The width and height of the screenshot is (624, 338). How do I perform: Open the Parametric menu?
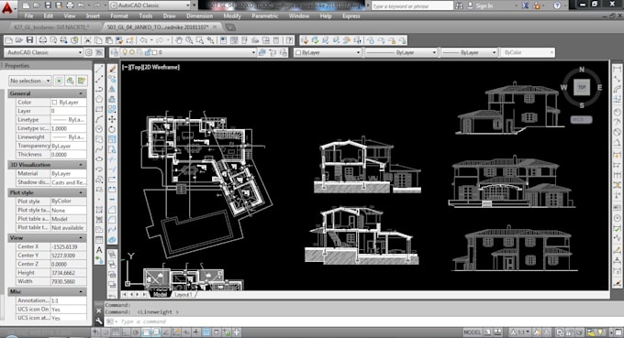coord(264,16)
